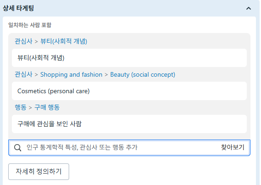Viewport: 261px width, 185px height.
Task: Open the Shopping and fashion breadcrumb link
Action: pyautogui.click(x=71, y=74)
